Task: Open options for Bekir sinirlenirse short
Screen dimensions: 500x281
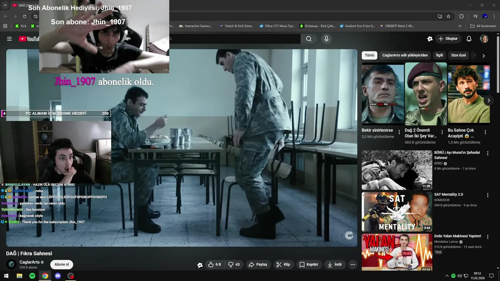Action: 399,132
